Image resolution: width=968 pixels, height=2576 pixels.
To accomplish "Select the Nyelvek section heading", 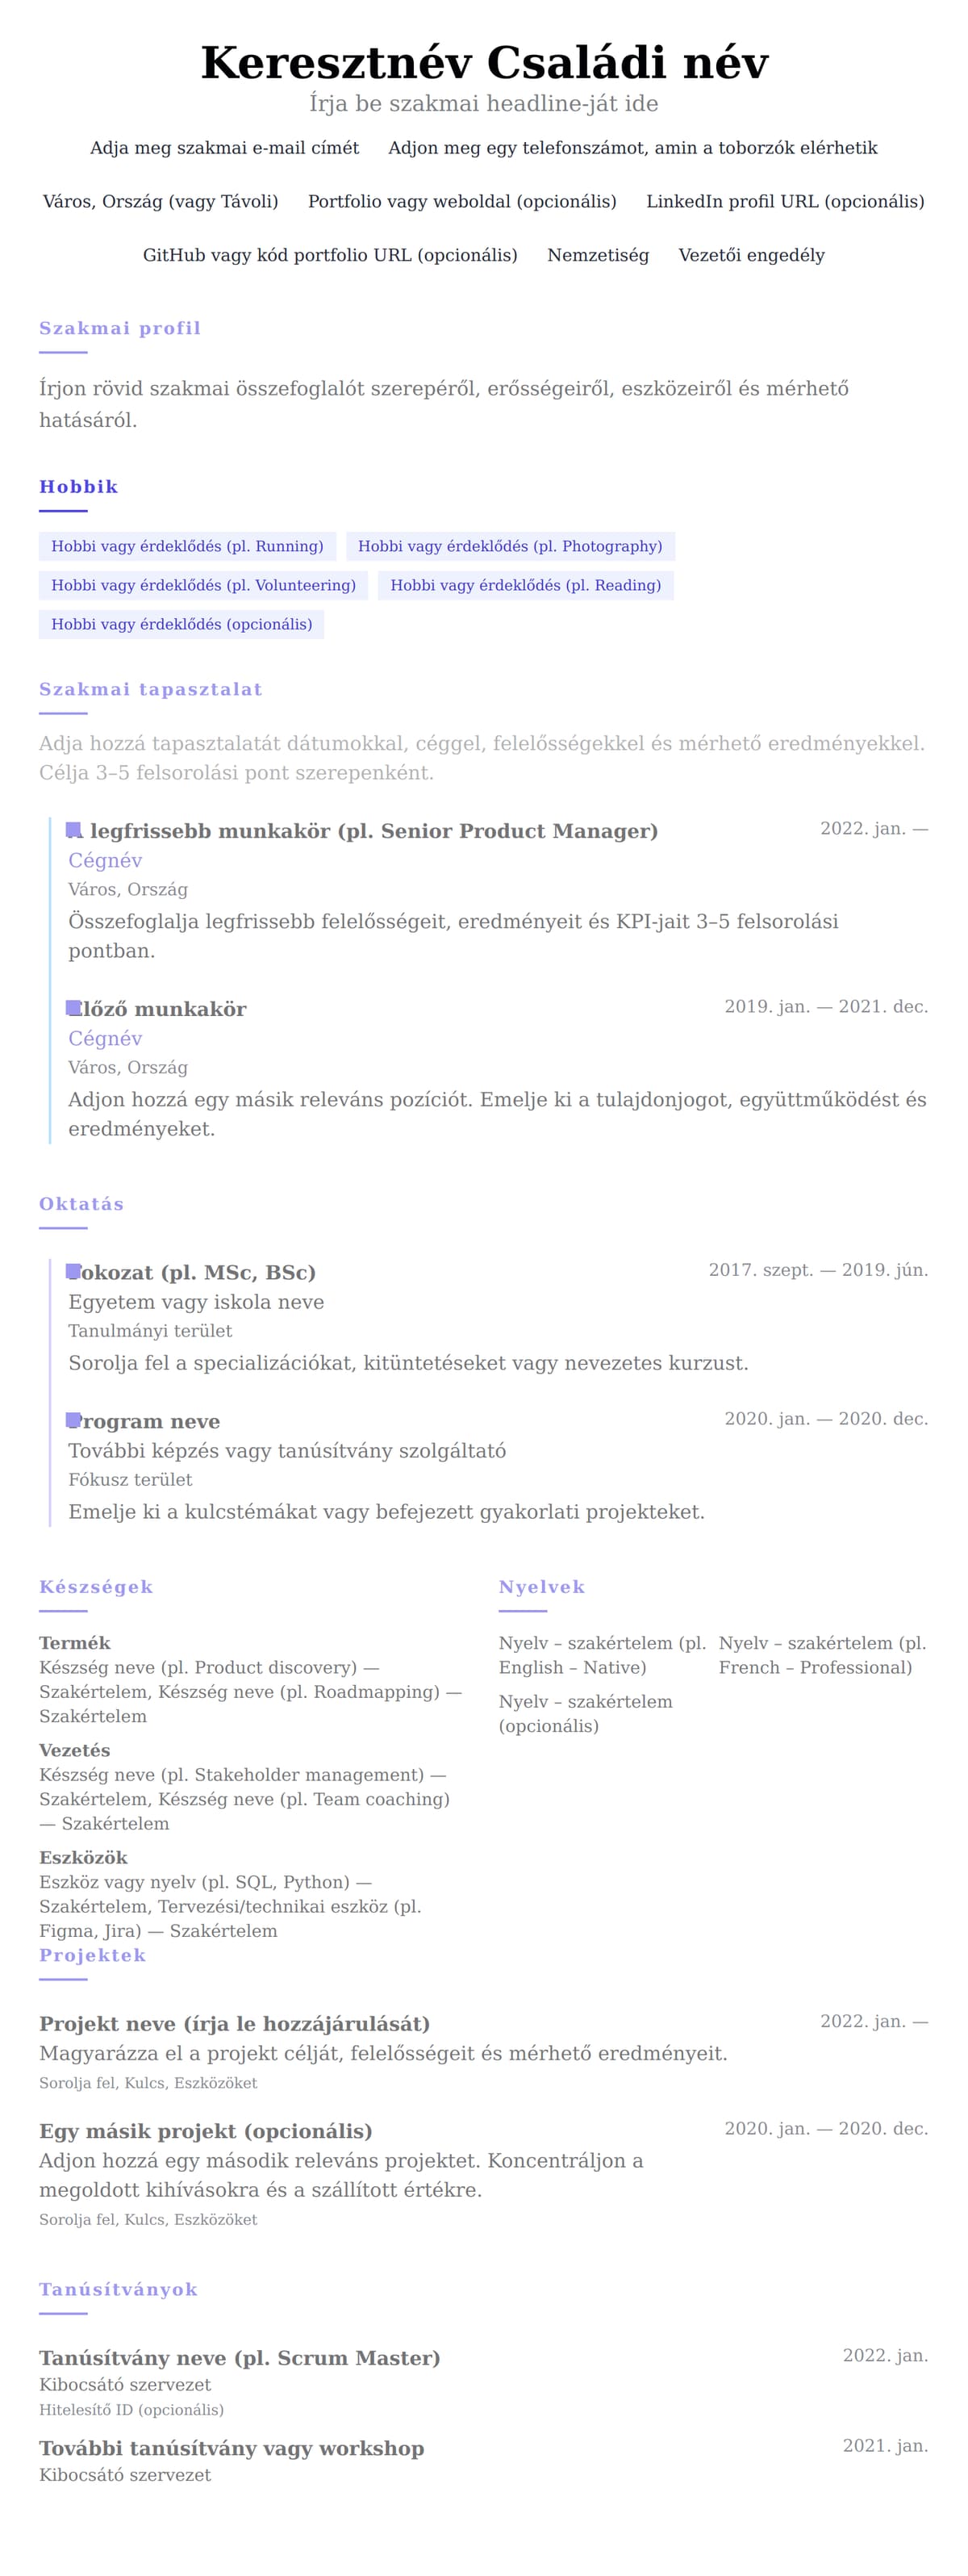I will (542, 1587).
